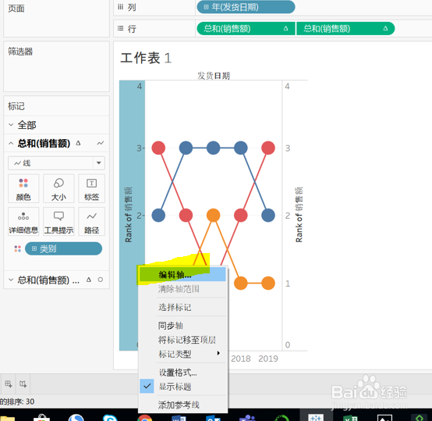Screen dimensions: 432x421
Task: Click the first 总和(销售额) pill on rows shelf
Action: click(246, 28)
